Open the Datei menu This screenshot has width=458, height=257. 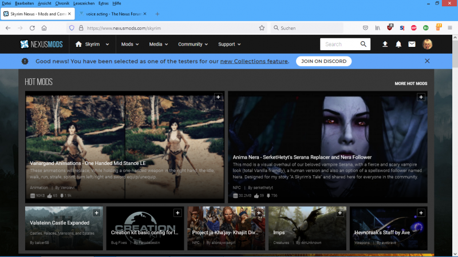coord(6,3)
